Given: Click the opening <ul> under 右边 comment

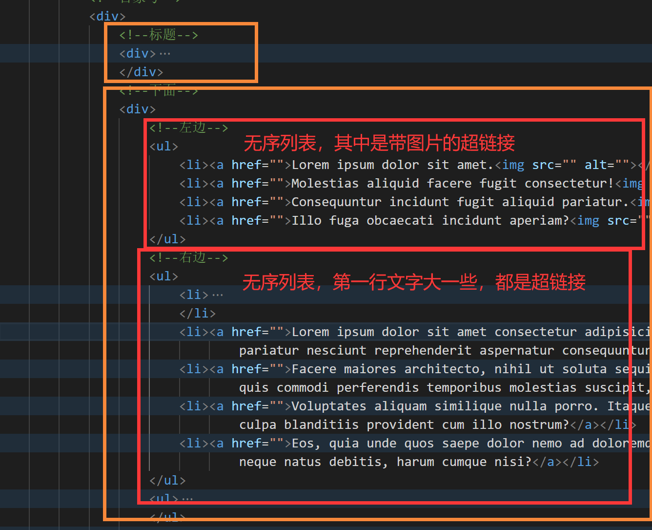Looking at the screenshot, I should coord(164,276).
